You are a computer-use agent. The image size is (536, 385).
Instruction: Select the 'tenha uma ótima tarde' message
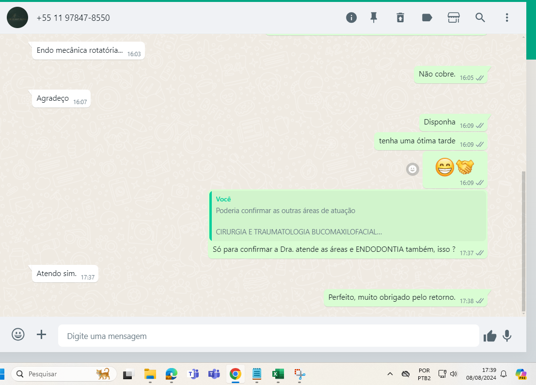click(431, 141)
